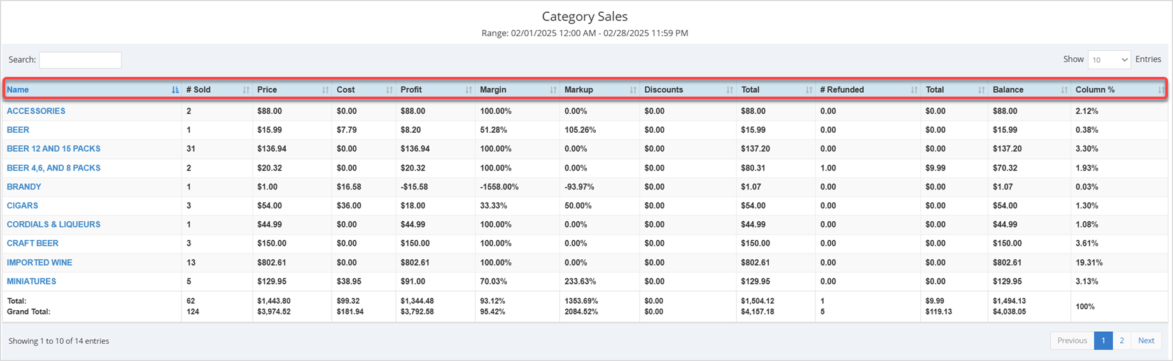Select IMPORTED WINE column value 19.31%
Viewport: 1173px width, 361px height.
[1089, 262]
